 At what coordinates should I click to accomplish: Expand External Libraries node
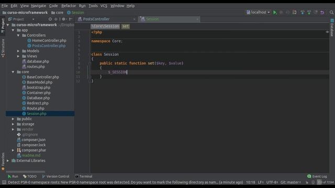[x=8, y=161]
